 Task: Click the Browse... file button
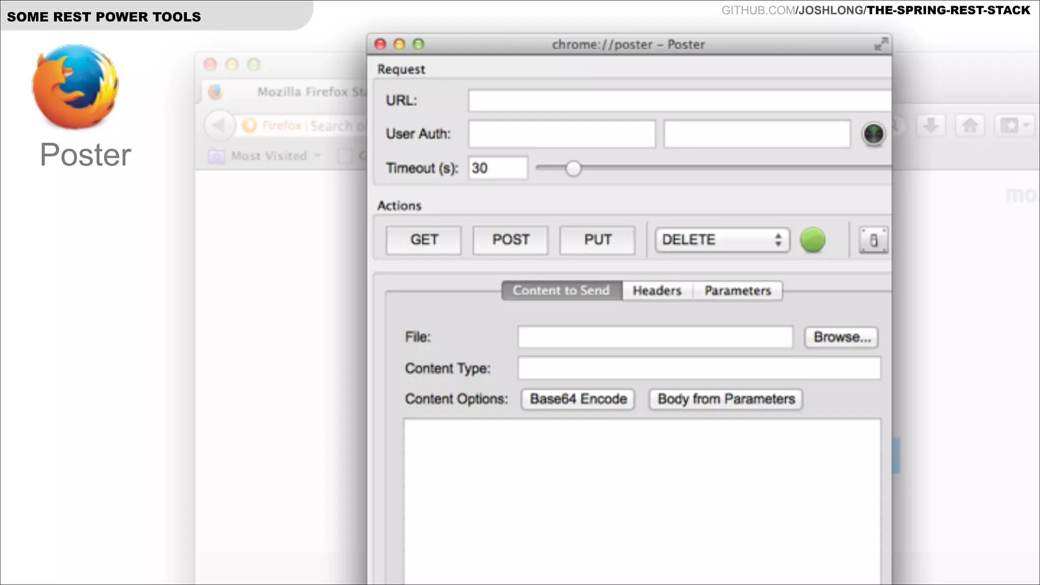(841, 337)
